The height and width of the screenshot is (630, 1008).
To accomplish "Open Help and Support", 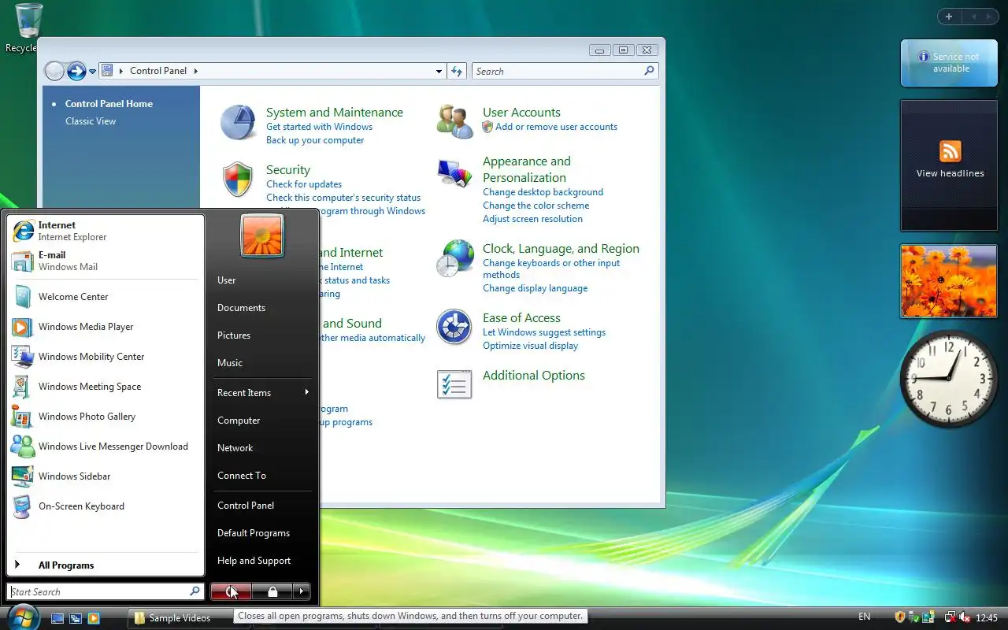I will [262, 561].
